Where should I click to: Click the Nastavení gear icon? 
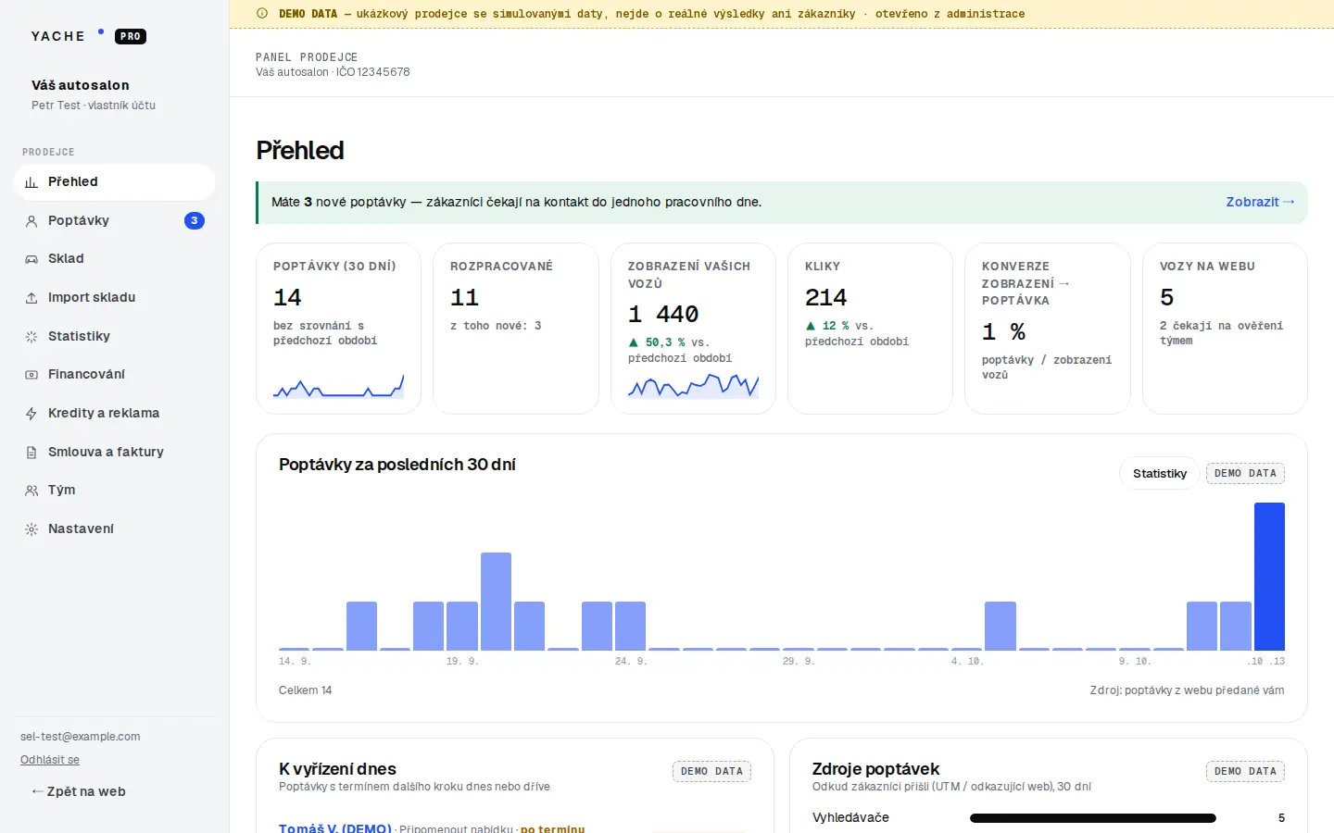[31, 529]
